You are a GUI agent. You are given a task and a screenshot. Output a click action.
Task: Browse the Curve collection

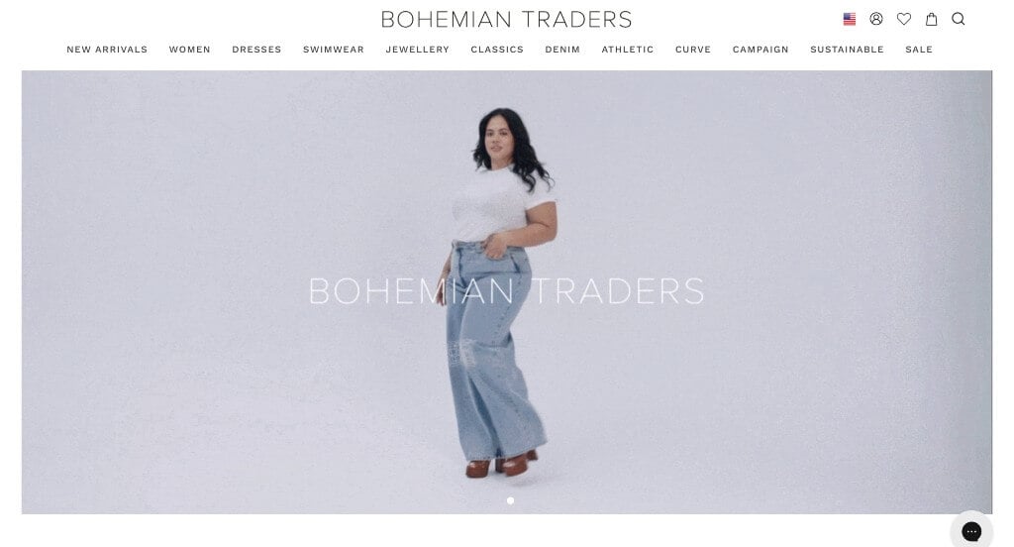coord(693,50)
